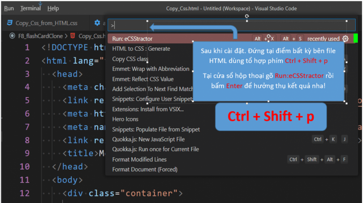Select Format Document (Forced) command
Viewport: 364px width, 203px height.
[x=145, y=169]
